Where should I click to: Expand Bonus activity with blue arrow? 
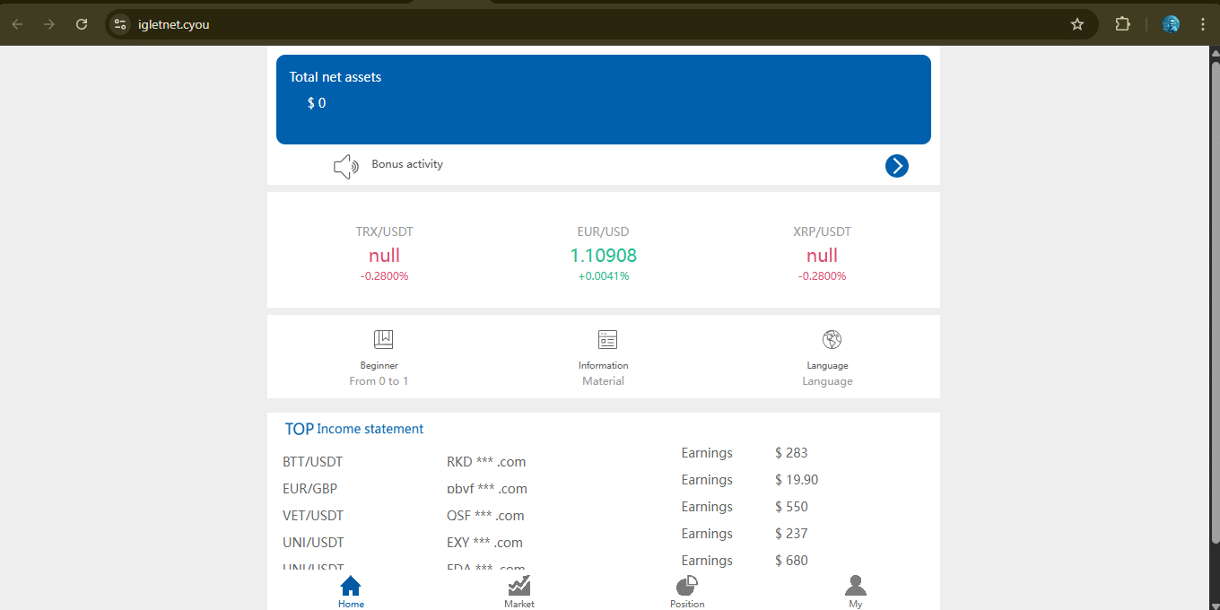click(896, 166)
